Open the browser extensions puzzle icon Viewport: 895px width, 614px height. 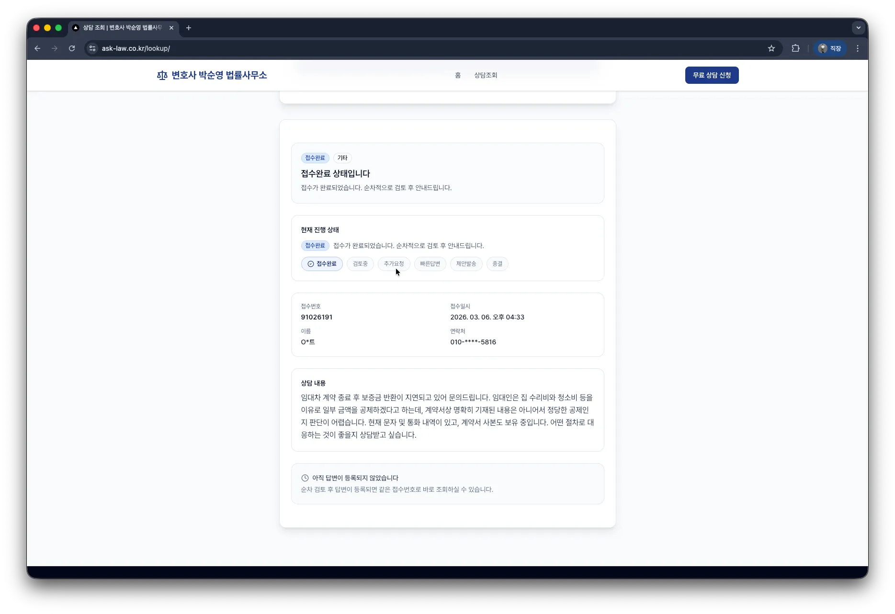point(795,48)
